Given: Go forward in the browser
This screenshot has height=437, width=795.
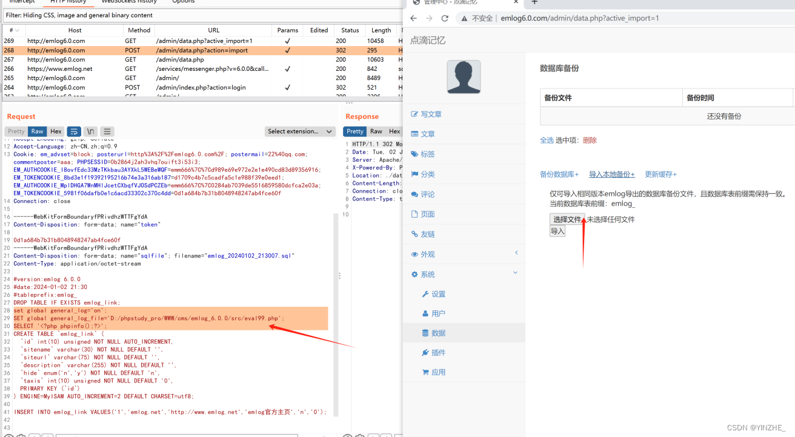Looking at the screenshot, I should 429,18.
